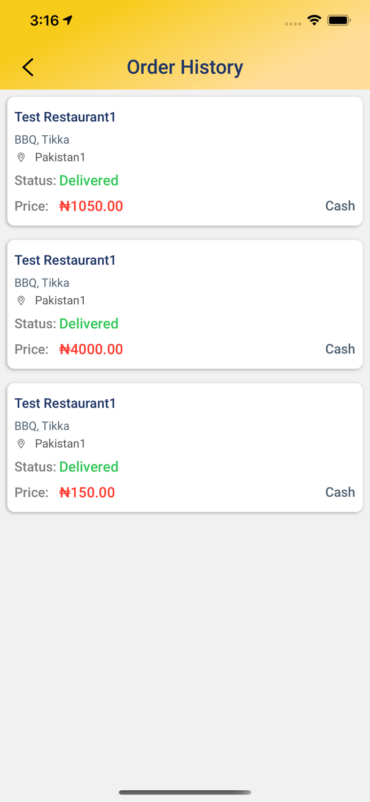This screenshot has height=802, width=370.
Task: Open restaurant name of the ₦1050.00 order
Action: [65, 117]
